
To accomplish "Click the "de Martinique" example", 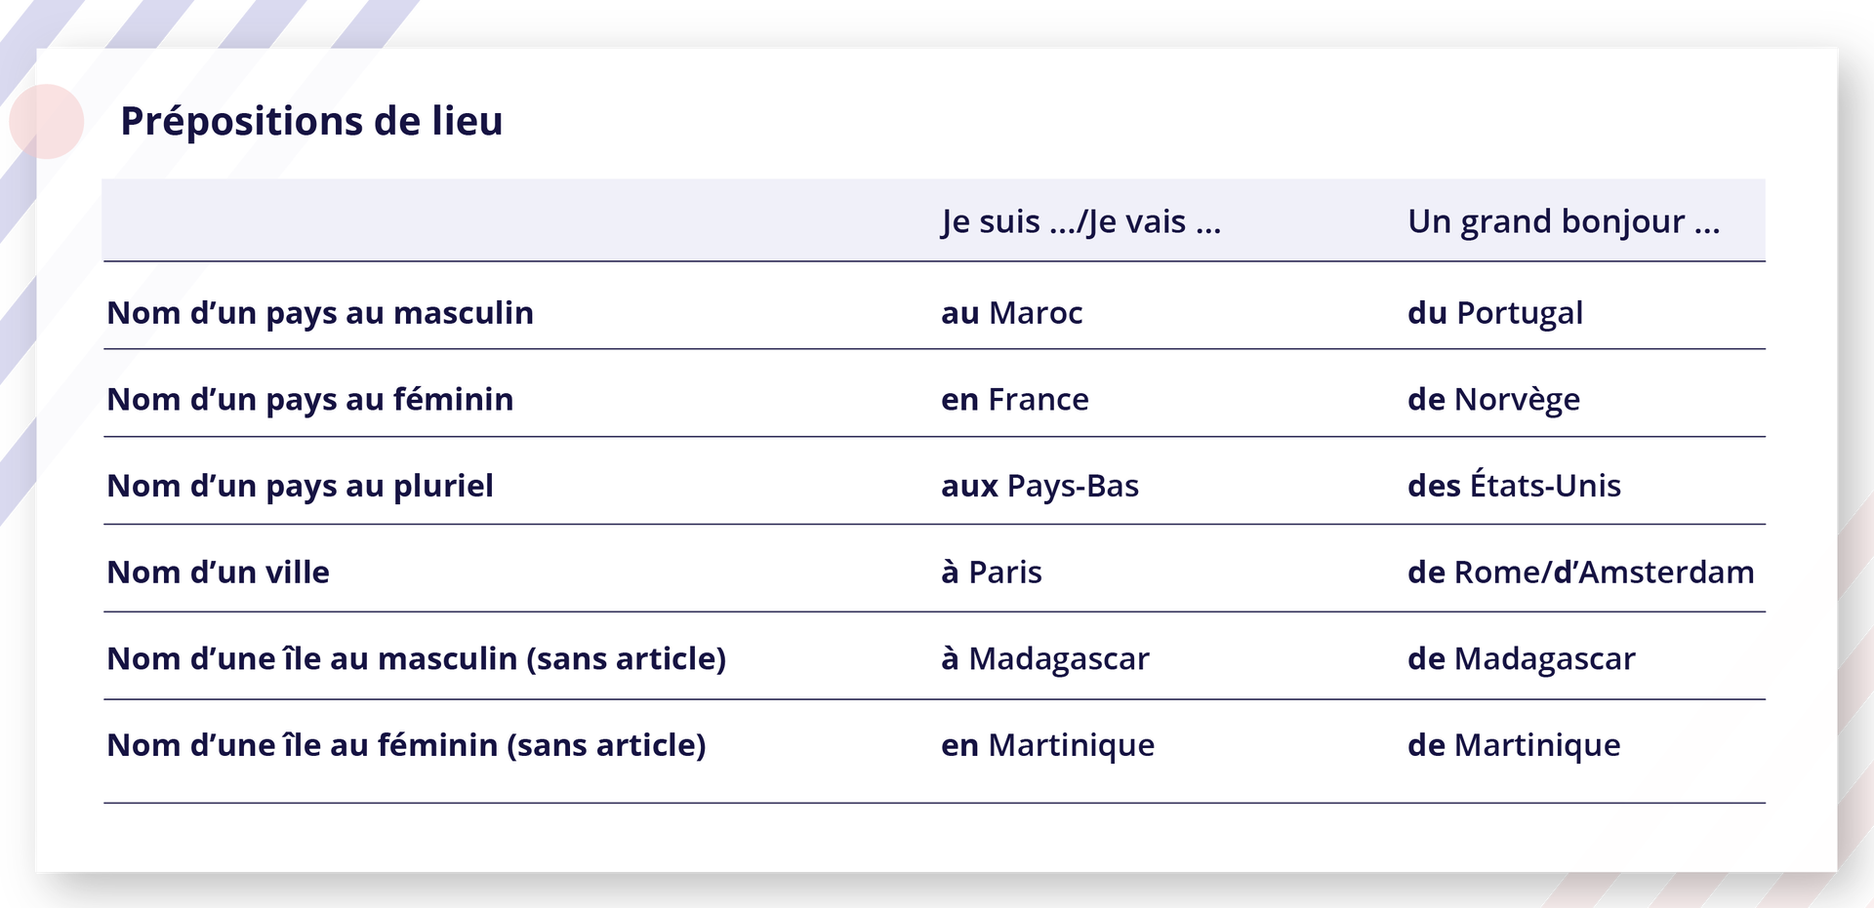I will [x=1514, y=746].
